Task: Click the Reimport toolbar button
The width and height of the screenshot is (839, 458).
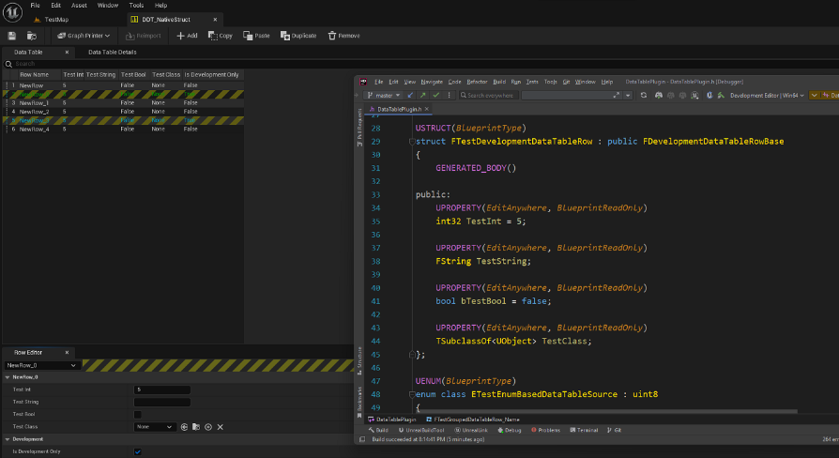Action: [143, 36]
